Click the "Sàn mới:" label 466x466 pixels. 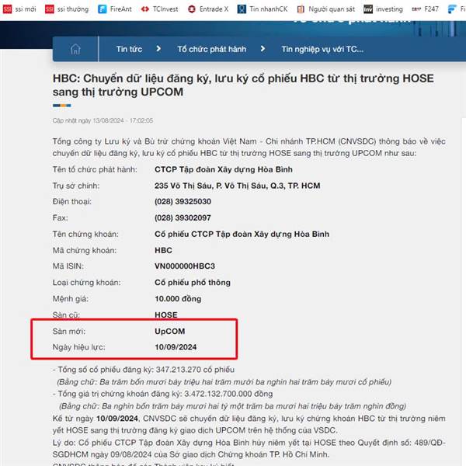69,331
